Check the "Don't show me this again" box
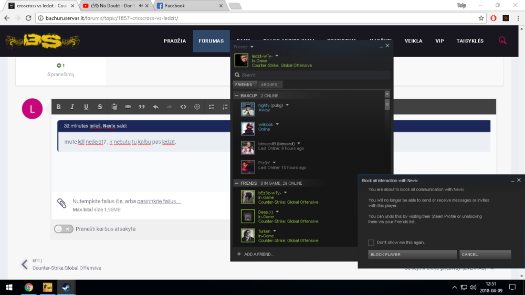Viewport: 525px width, 295px height. click(x=371, y=243)
